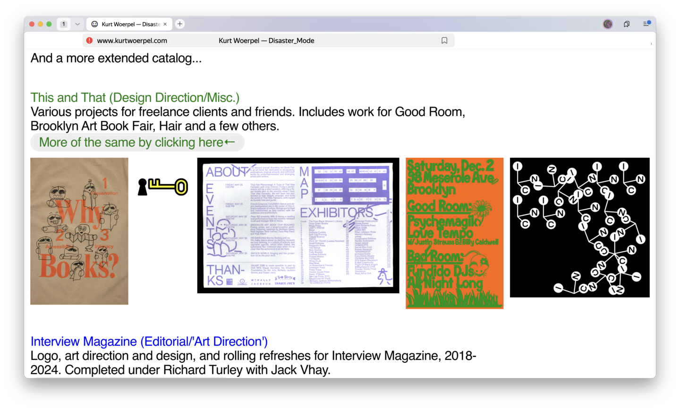Click the www.kurtwoerpel.com address field
Screen dimensions: 680x410
click(x=132, y=41)
